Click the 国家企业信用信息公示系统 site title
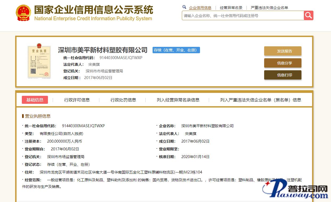The height and width of the screenshot is (202, 331). (x=93, y=10)
